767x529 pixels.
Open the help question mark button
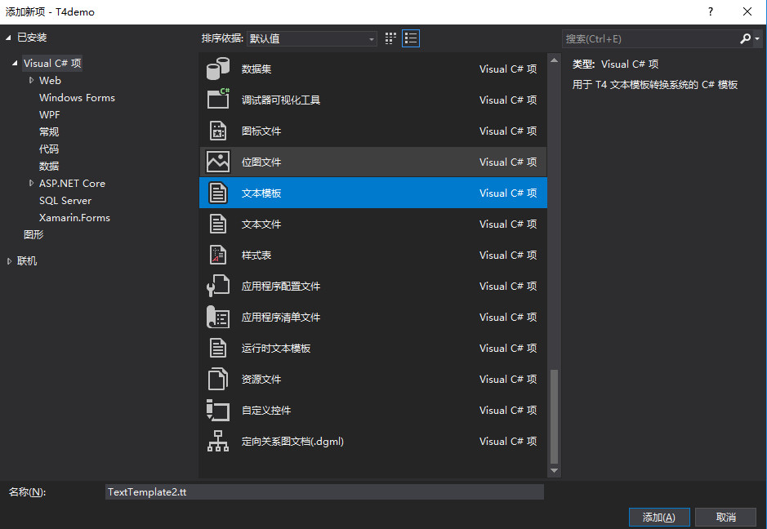[711, 11]
